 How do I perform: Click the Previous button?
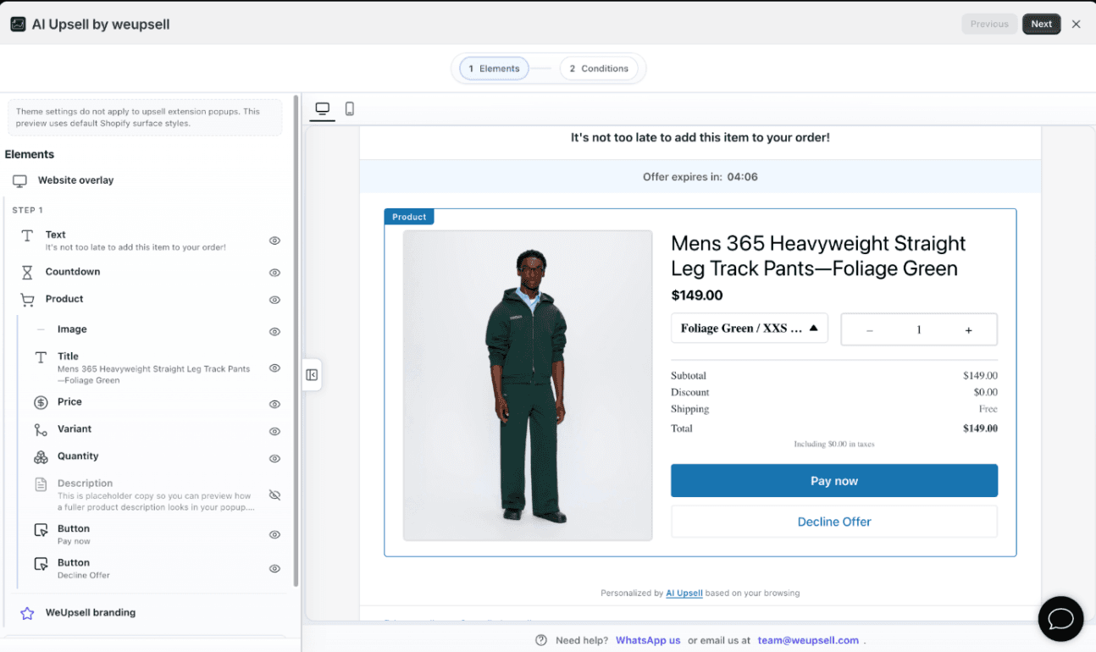tap(989, 24)
